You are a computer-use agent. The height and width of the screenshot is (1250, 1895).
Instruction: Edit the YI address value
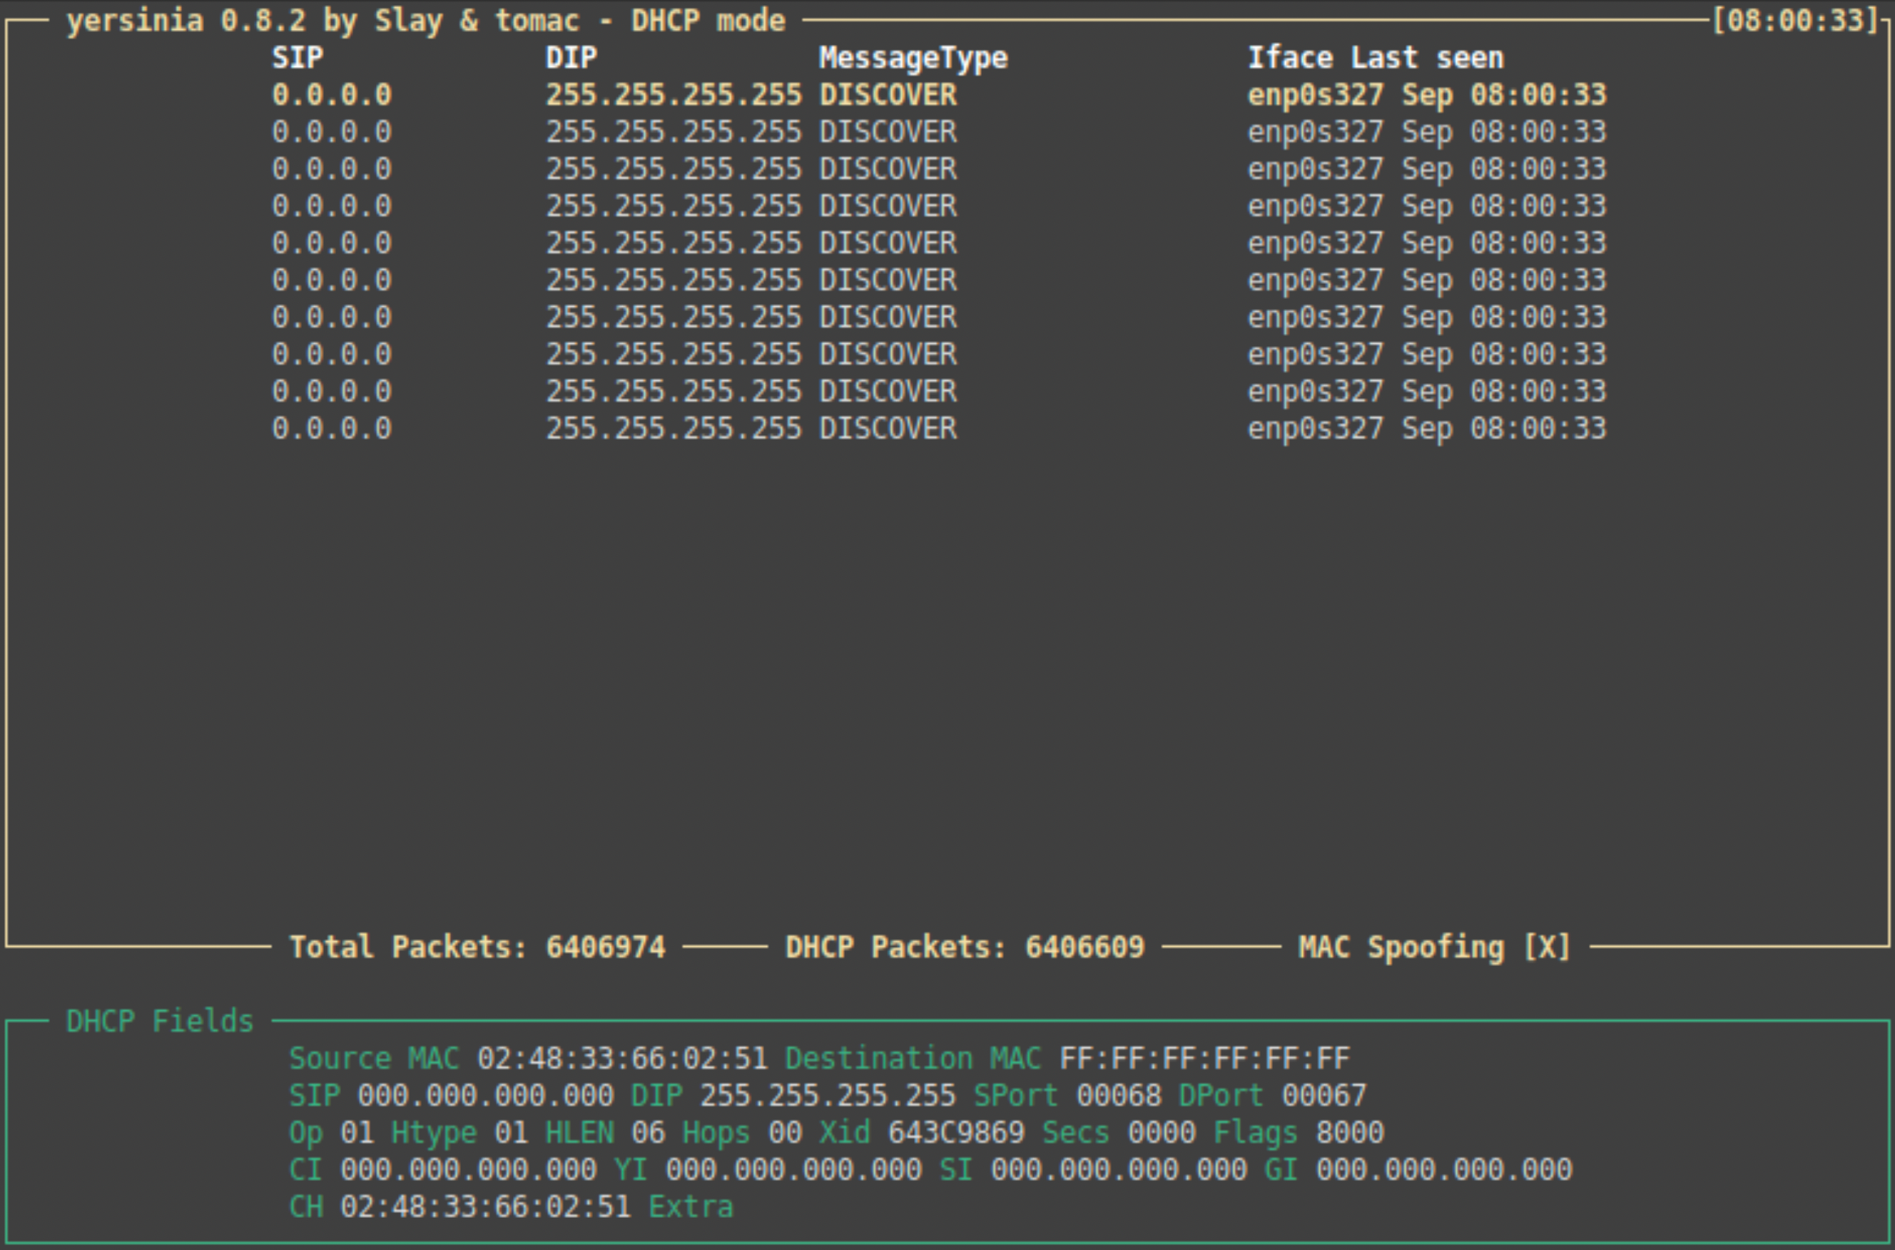tap(794, 1169)
